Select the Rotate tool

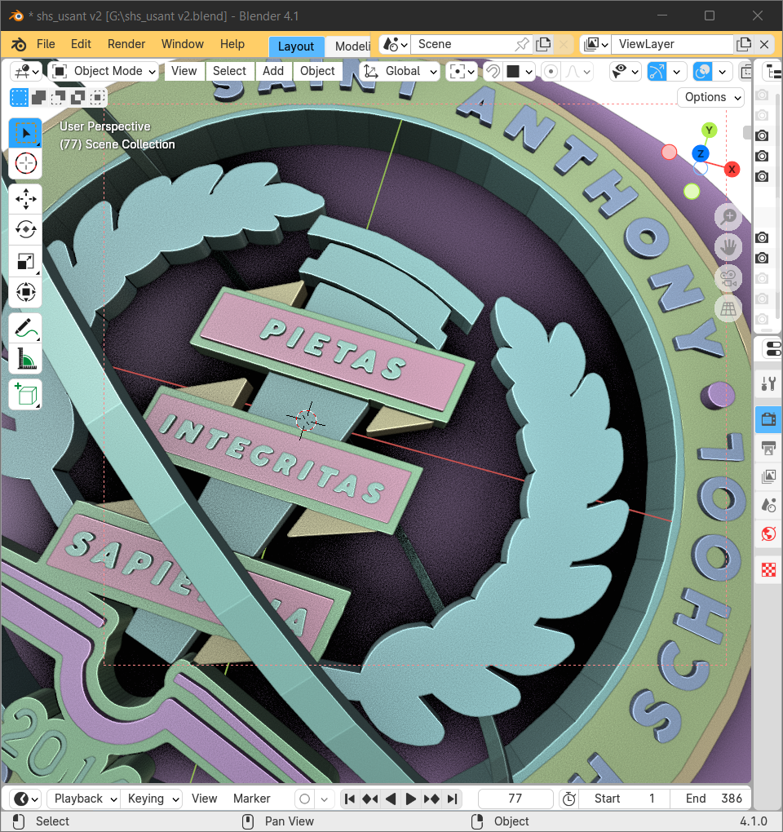pyautogui.click(x=25, y=230)
